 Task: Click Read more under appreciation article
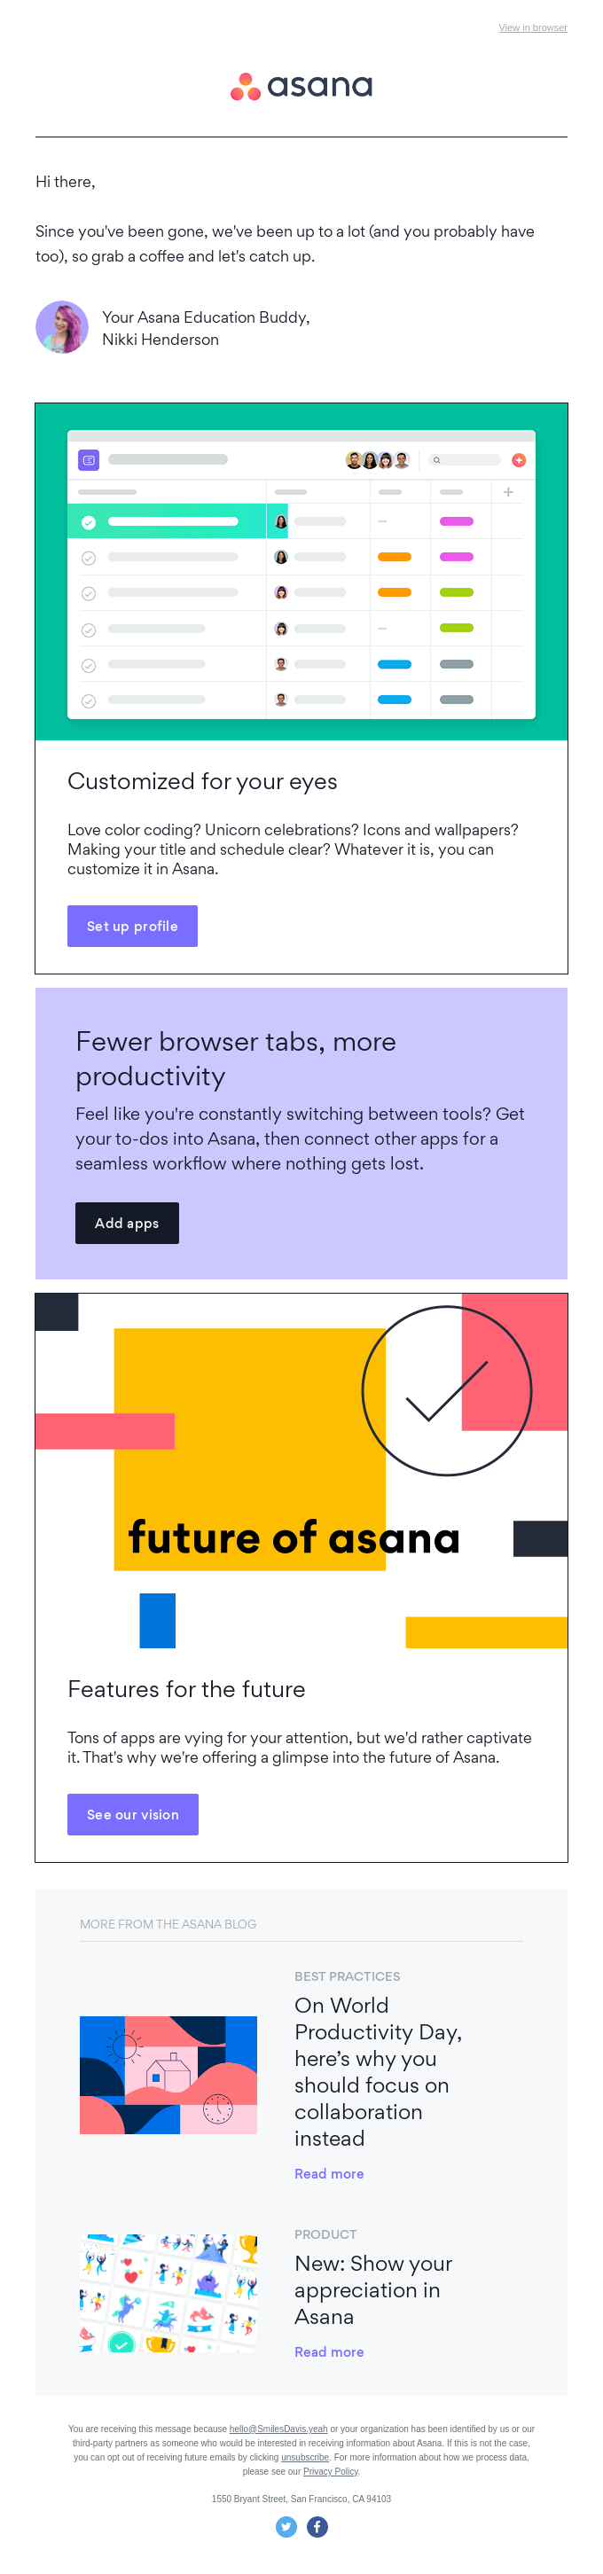click(329, 2351)
